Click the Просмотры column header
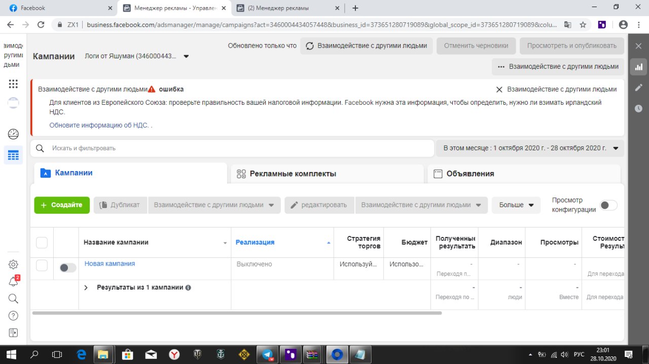The width and height of the screenshot is (649, 364). [x=559, y=242]
